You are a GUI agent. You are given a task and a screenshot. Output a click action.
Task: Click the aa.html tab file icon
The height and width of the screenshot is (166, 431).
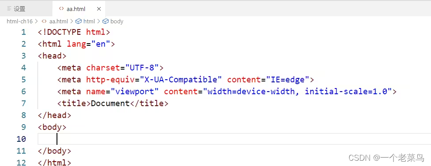click(x=61, y=9)
